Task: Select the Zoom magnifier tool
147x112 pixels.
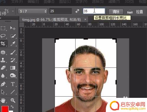Action: [x=13, y=101]
